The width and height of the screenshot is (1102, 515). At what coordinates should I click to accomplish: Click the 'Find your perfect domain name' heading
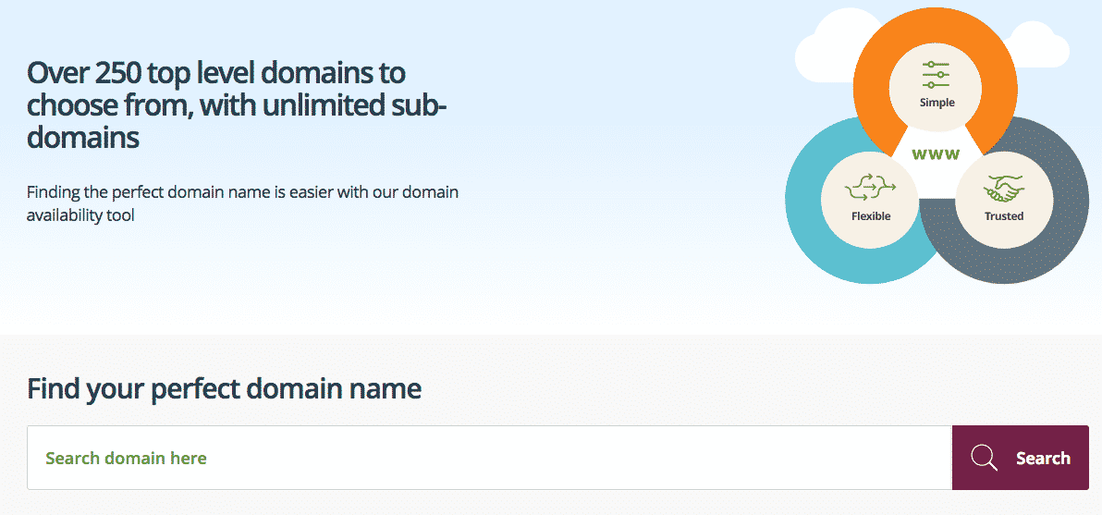tap(225, 388)
